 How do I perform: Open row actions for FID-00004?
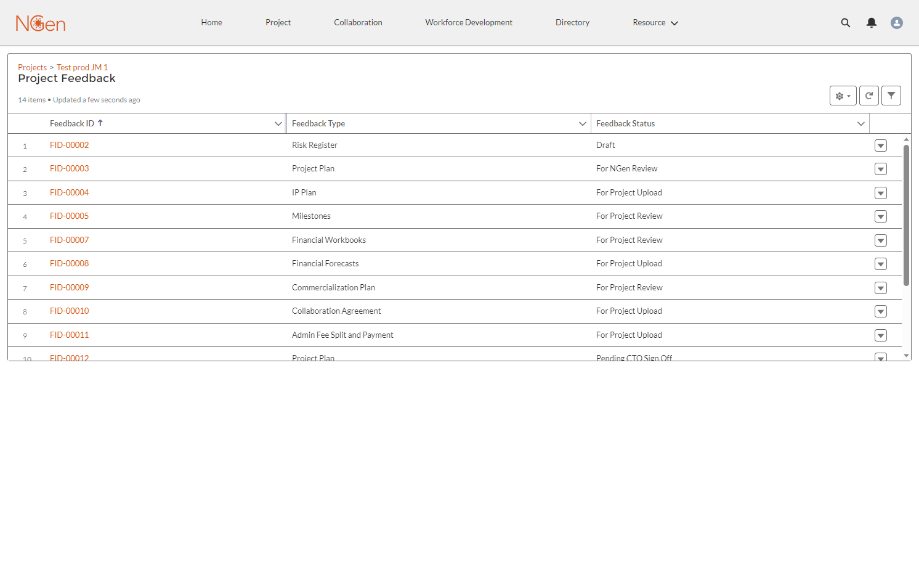pyautogui.click(x=881, y=193)
